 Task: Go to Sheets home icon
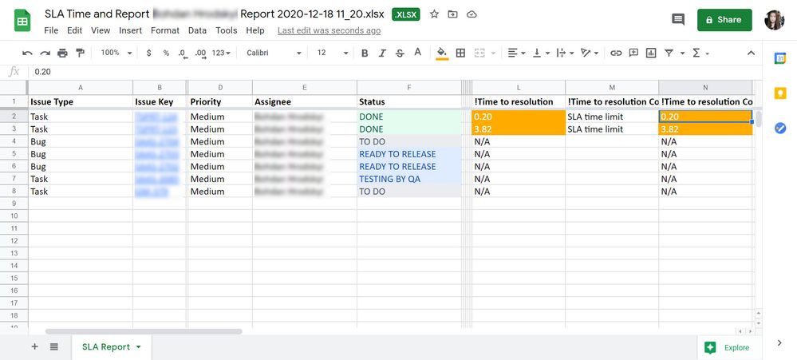click(22, 21)
